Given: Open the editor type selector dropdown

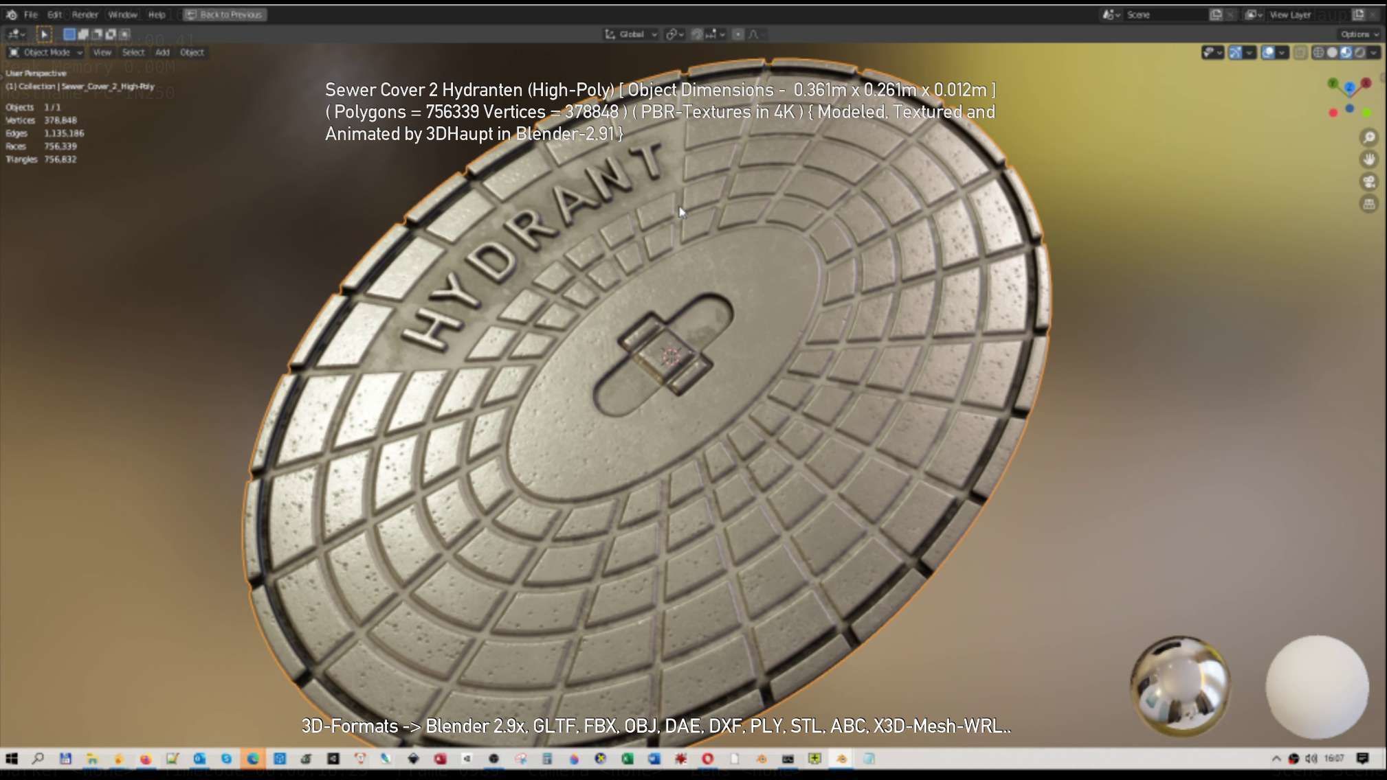Looking at the screenshot, I should point(16,34).
